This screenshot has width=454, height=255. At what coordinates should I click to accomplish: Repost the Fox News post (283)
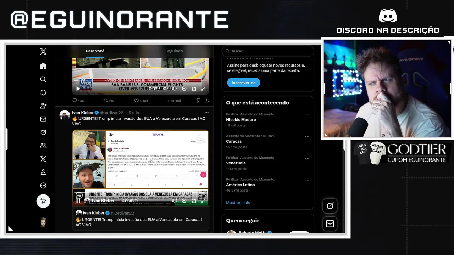point(109,101)
